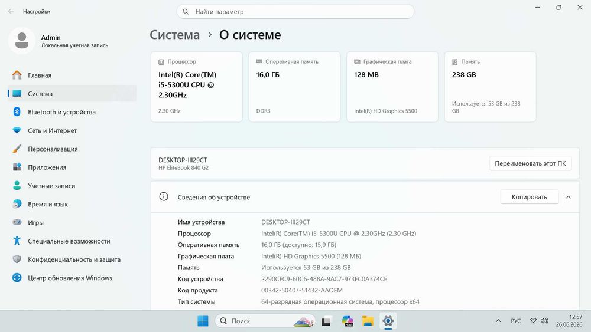Image resolution: width=591 pixels, height=332 pixels.
Task: Click the Найти параметр search field
Action: pos(295,12)
